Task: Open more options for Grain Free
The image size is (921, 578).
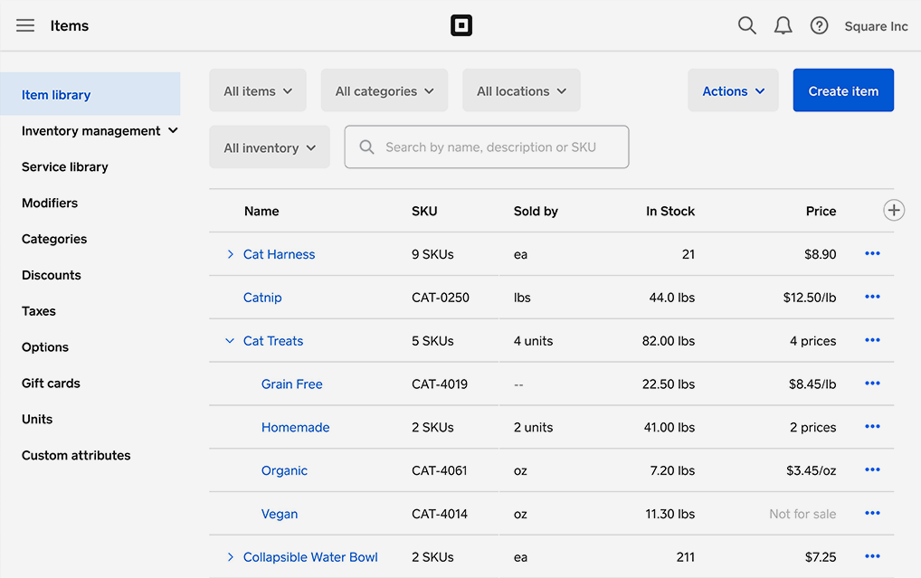Action: coord(872,384)
